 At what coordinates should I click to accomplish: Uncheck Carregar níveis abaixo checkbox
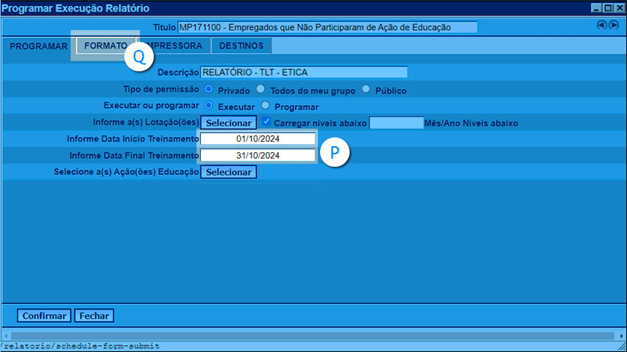coord(266,121)
